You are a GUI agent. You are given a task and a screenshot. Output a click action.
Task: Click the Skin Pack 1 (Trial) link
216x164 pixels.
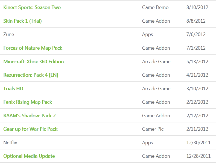[x=22, y=21]
